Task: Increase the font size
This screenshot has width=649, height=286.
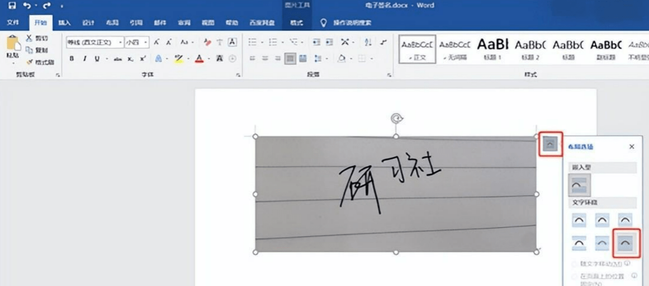Action: (x=156, y=42)
